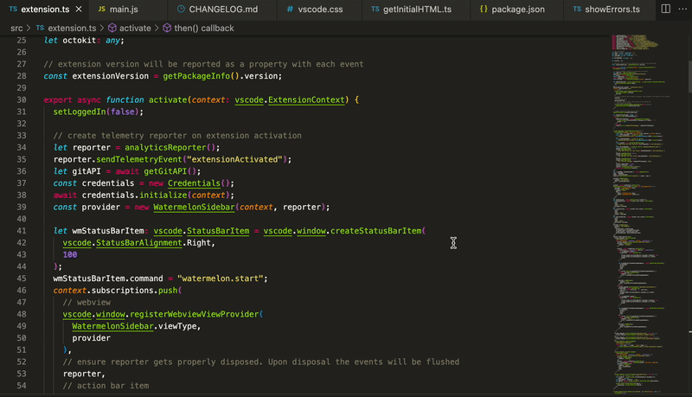The width and height of the screenshot is (692, 397).
Task: Open the more actions ellipsis menu
Action: [682, 9]
